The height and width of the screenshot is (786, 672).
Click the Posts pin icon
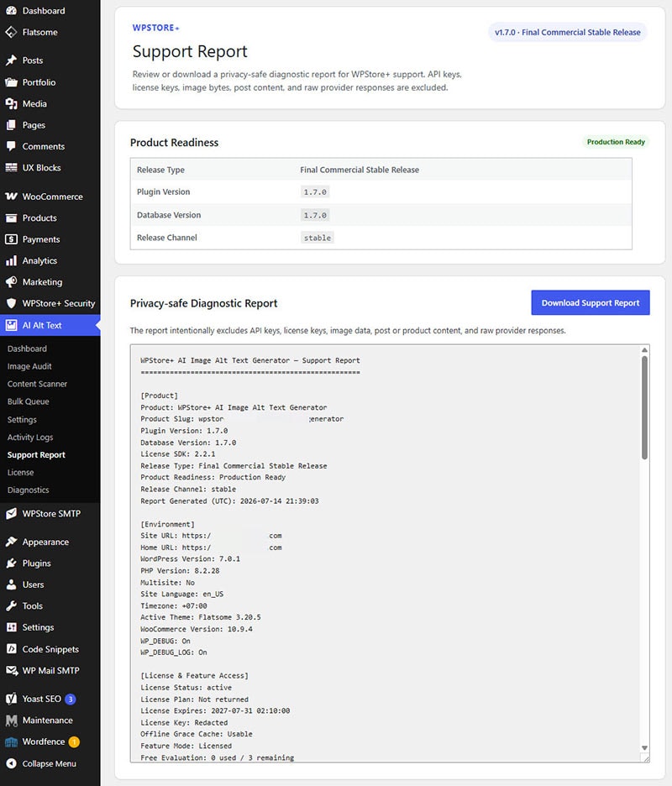pyautogui.click(x=11, y=60)
